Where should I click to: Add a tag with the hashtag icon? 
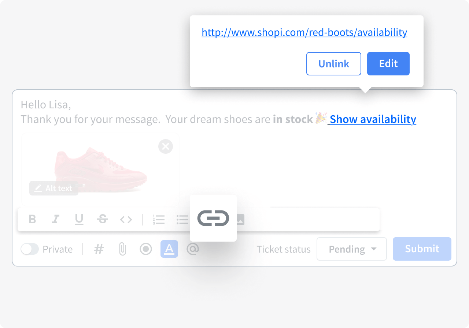click(x=99, y=249)
